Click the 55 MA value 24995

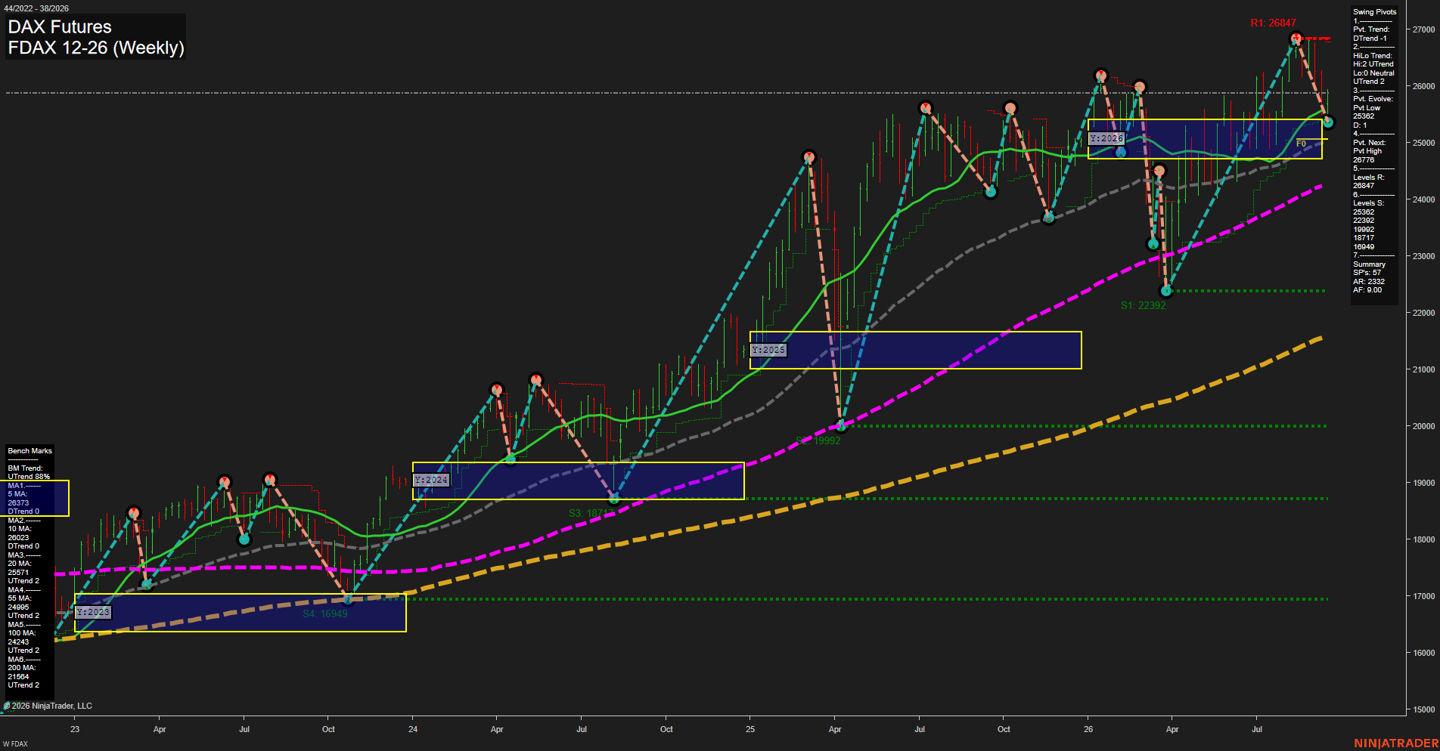pyautogui.click(x=18, y=607)
